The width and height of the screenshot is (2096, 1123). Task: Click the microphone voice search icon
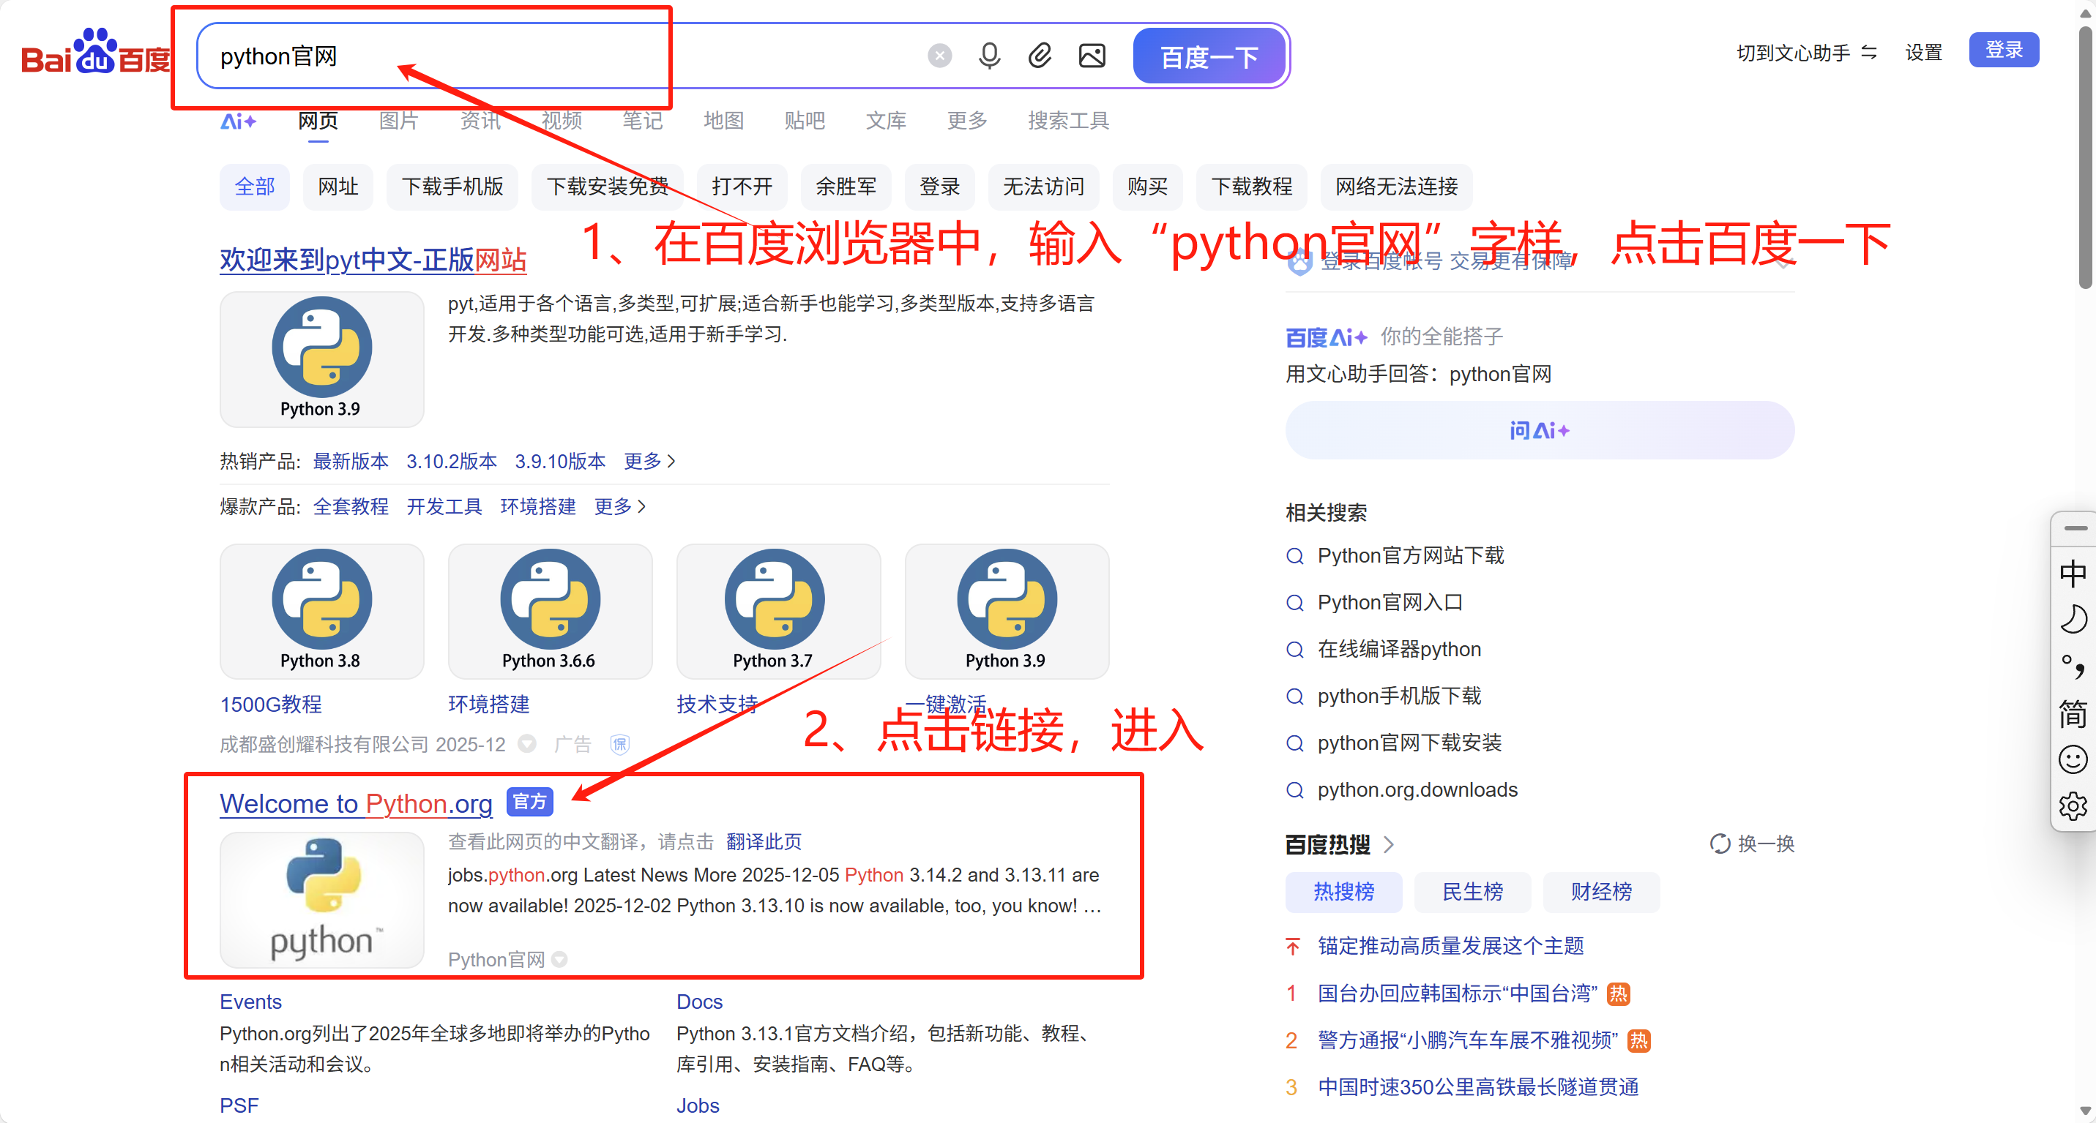[988, 56]
